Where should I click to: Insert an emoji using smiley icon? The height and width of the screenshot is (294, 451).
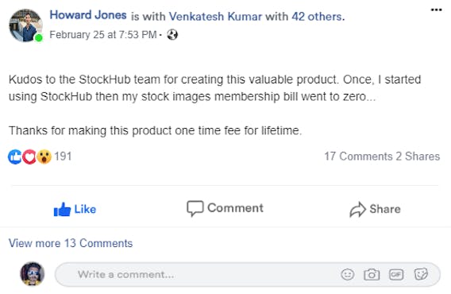click(x=348, y=274)
